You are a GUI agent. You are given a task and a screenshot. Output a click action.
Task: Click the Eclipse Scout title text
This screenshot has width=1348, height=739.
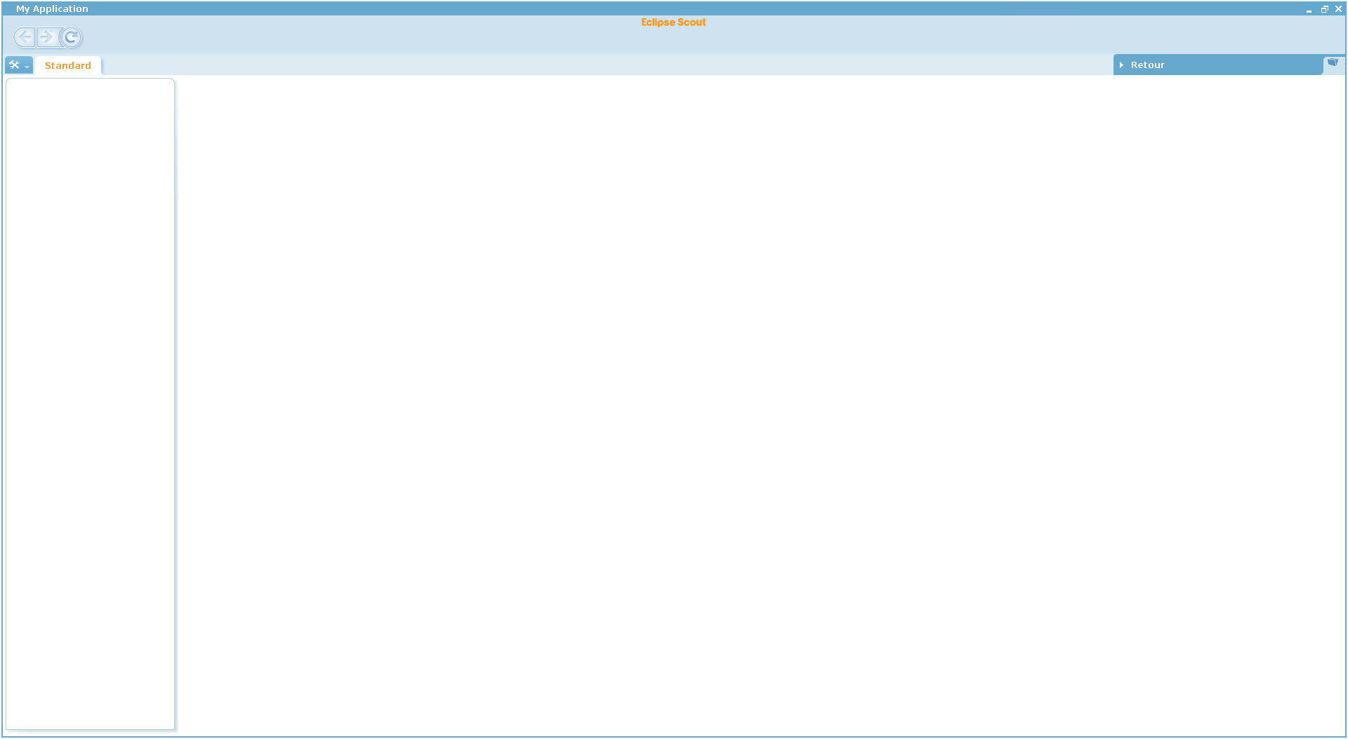tap(673, 22)
